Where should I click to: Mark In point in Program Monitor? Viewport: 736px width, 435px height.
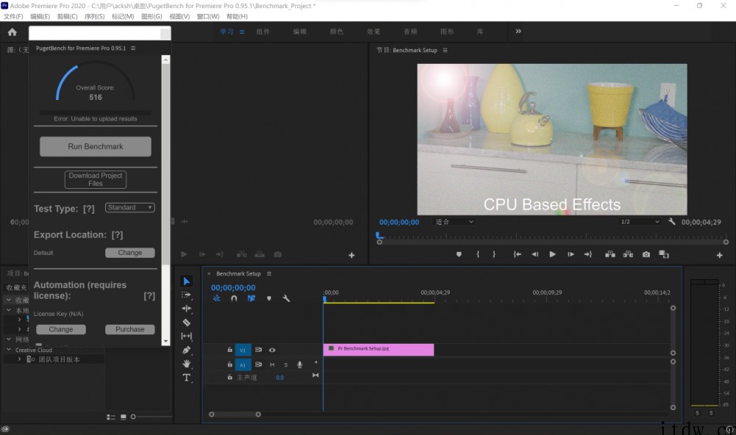click(478, 254)
